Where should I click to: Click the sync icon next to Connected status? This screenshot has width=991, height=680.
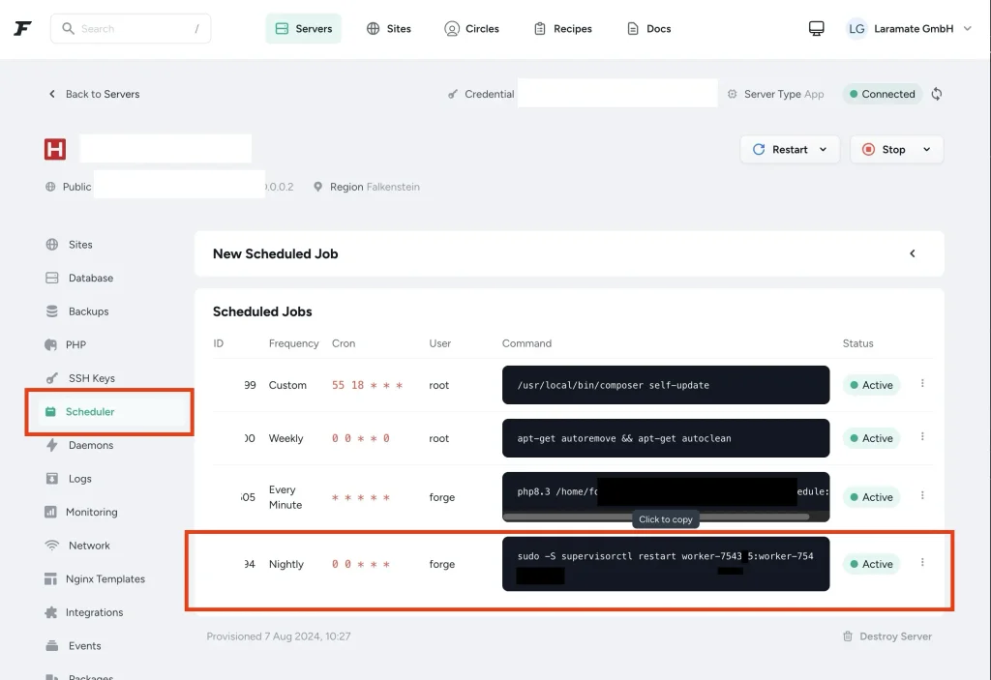click(936, 94)
